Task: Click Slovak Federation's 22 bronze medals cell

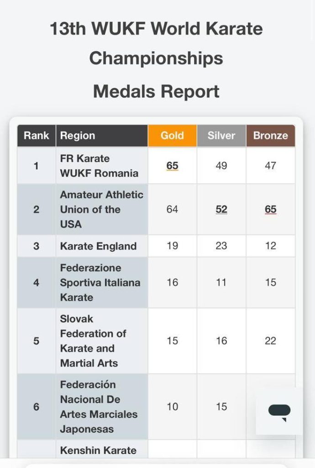Action: (x=271, y=341)
